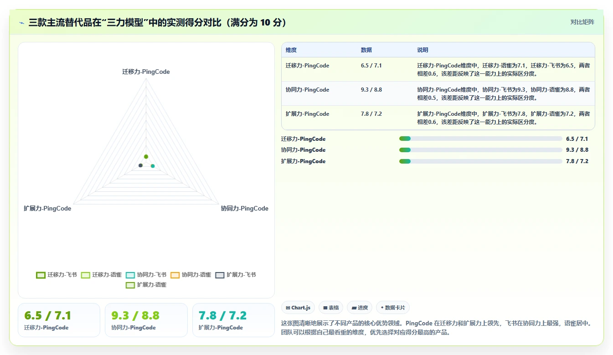613x355 pixels.
Task: Toggle the 迁移力-飞书 legend dataset
Action: 57,275
